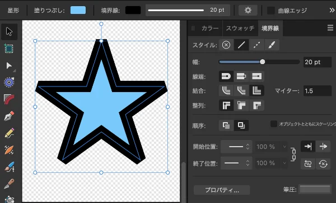336x203 pixels.
Task: Select the Corner tool
Action: 9,99
